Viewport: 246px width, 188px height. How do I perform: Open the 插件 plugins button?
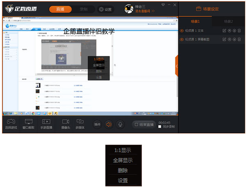(x=97, y=125)
